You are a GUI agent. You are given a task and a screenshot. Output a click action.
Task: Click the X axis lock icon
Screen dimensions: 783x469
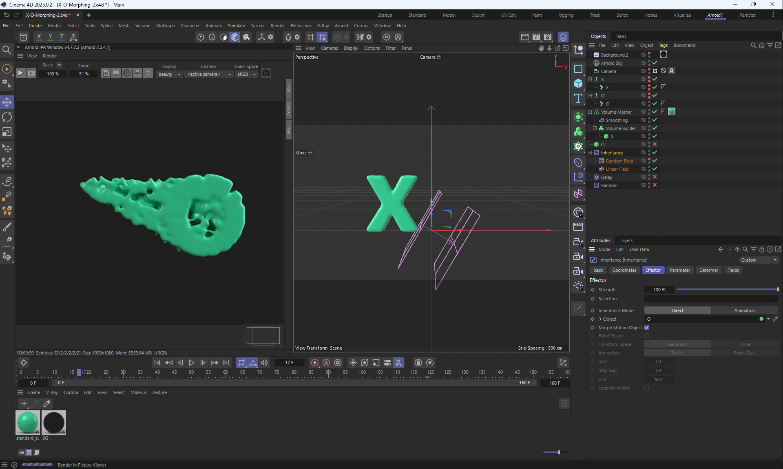[x=39, y=37]
